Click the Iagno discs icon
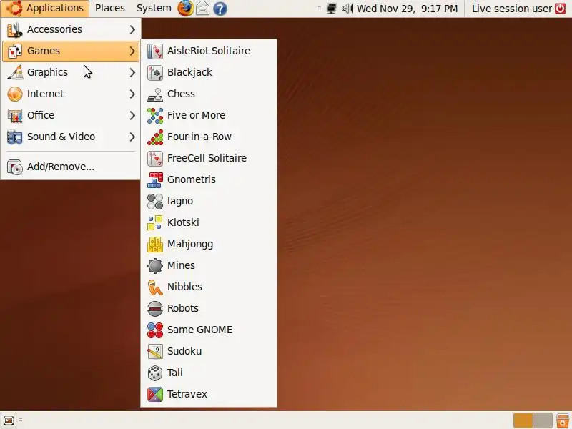The image size is (572, 429). pos(155,202)
